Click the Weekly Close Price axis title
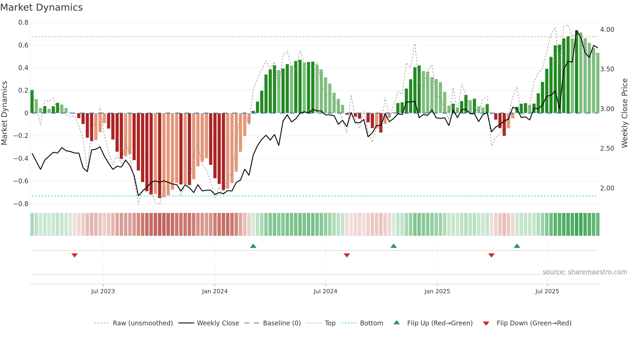Viewport: 636px width, 358px height. [625, 113]
